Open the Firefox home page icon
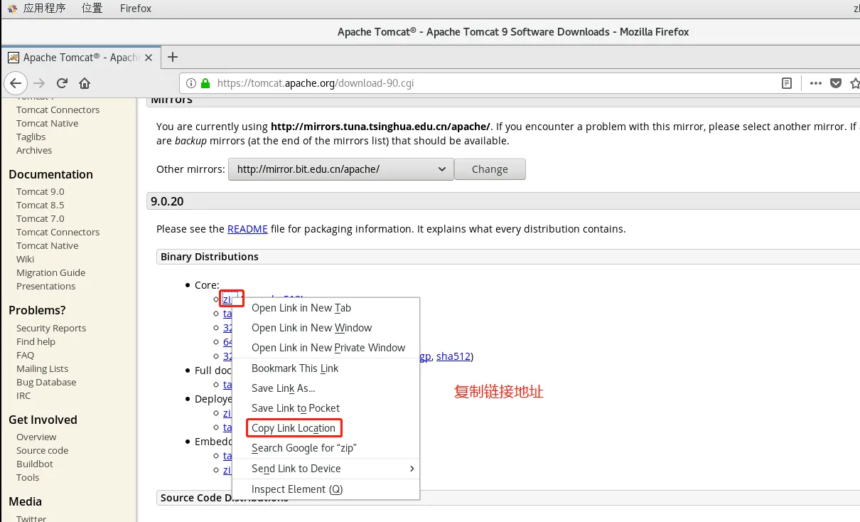Screen dimensions: 860x522 point(85,83)
